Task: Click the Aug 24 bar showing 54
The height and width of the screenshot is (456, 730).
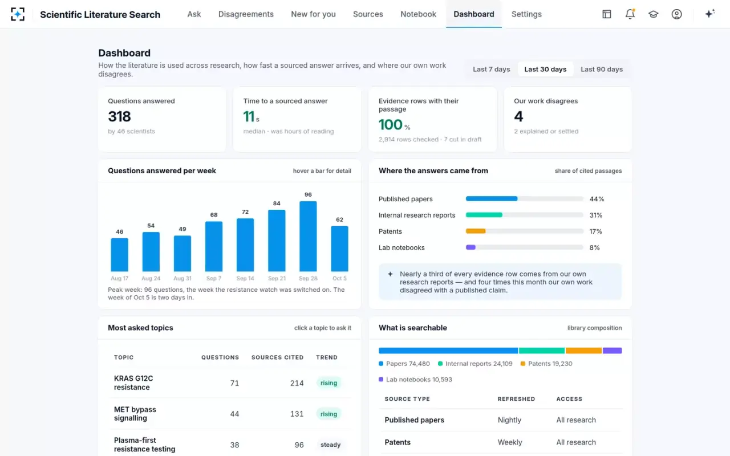Action: point(151,252)
